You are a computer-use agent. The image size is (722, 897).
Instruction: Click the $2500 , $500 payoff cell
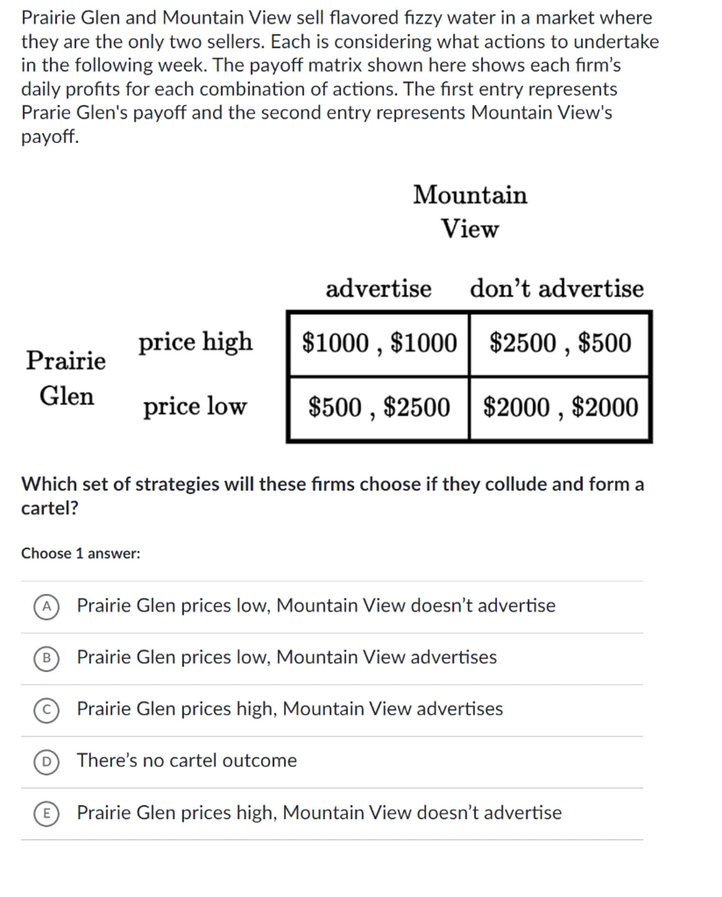[560, 343]
